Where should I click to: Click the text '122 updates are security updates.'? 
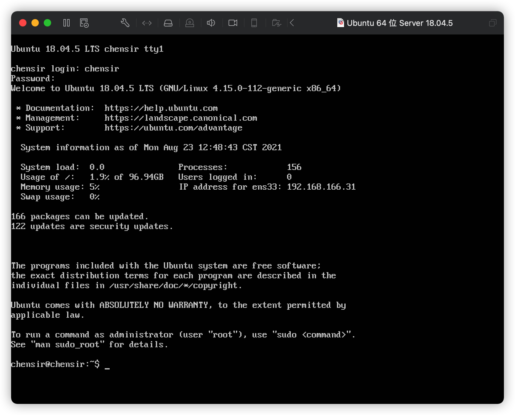92,227
